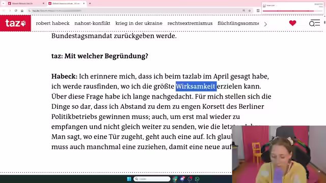
Task: Click the text 'Bundestagsmandat zurückgeben werde.'
Action: (x=114, y=36)
